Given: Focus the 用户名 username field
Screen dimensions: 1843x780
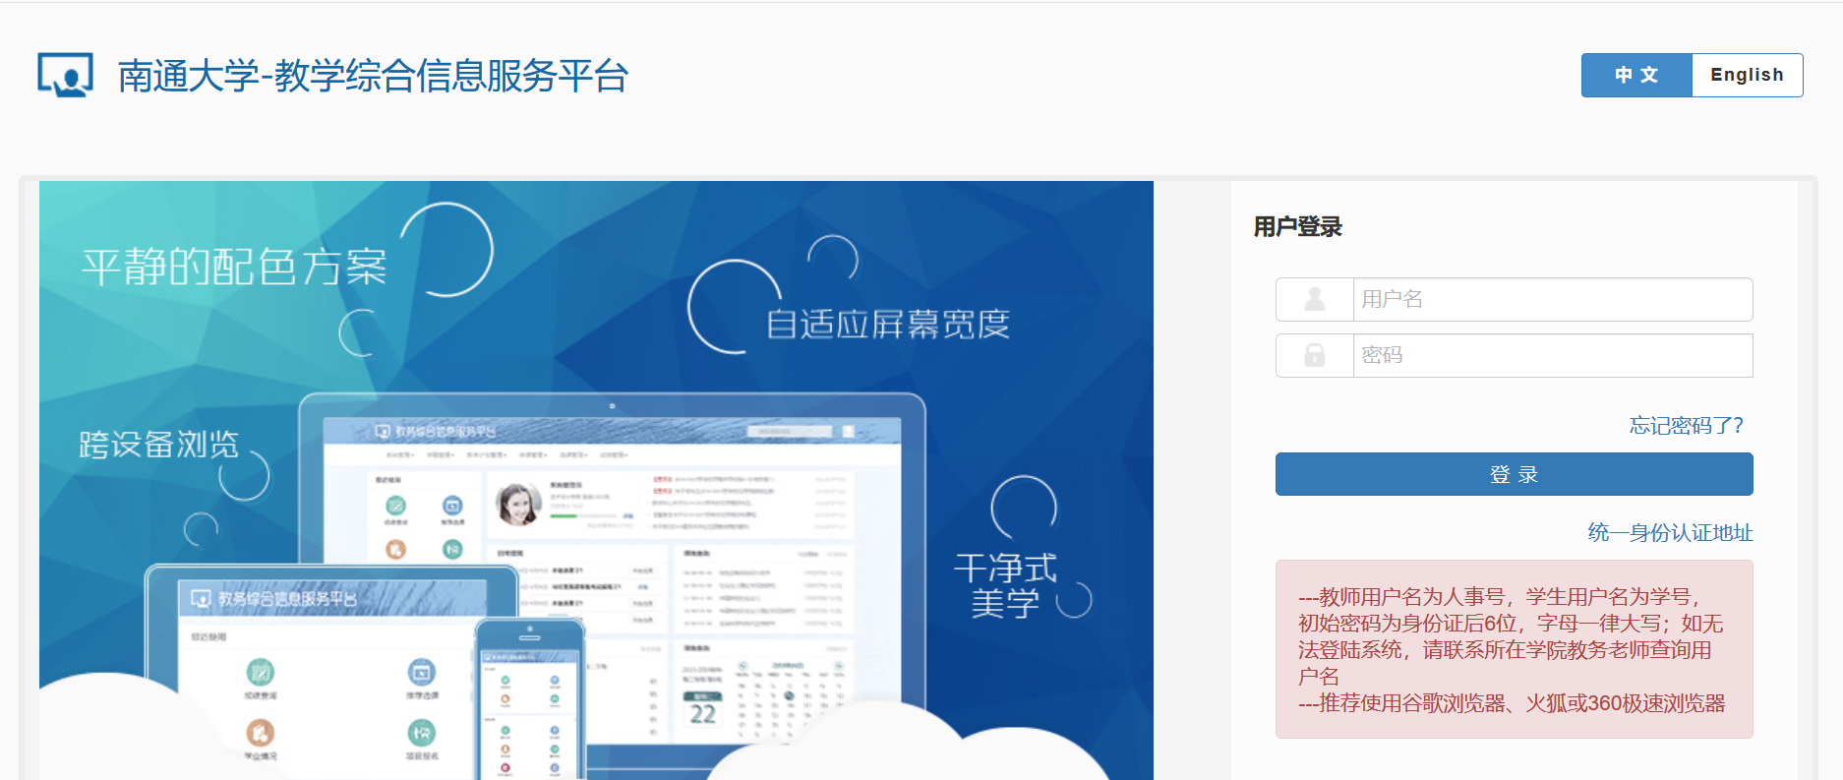Looking at the screenshot, I should click(1553, 299).
